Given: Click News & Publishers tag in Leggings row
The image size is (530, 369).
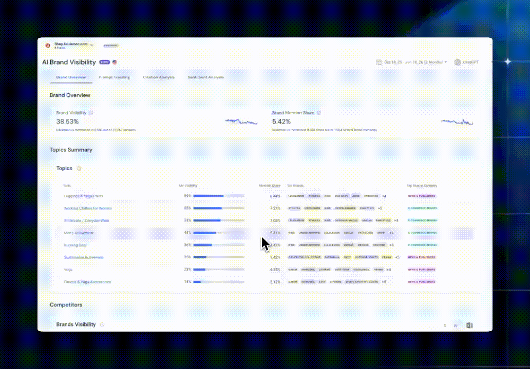Looking at the screenshot, I should 422,196.
